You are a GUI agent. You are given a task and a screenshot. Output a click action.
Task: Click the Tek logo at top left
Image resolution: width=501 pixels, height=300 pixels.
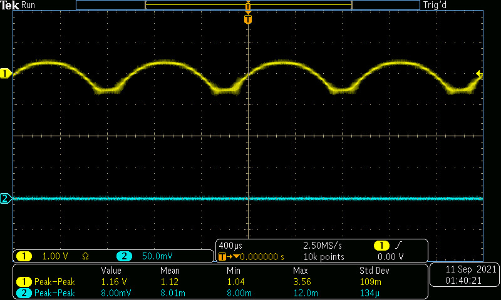point(9,5)
